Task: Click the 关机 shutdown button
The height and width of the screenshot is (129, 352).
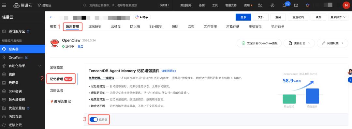Action: click(261, 17)
